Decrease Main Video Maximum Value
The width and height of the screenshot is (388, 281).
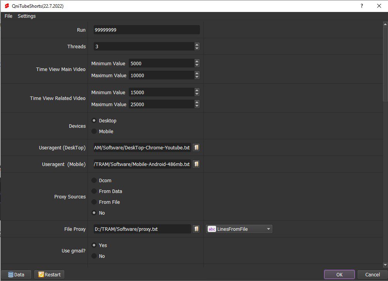pos(197,77)
